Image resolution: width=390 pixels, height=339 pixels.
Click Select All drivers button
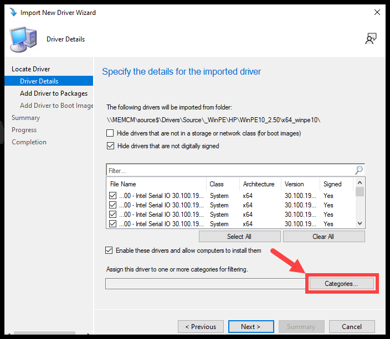[x=239, y=237]
